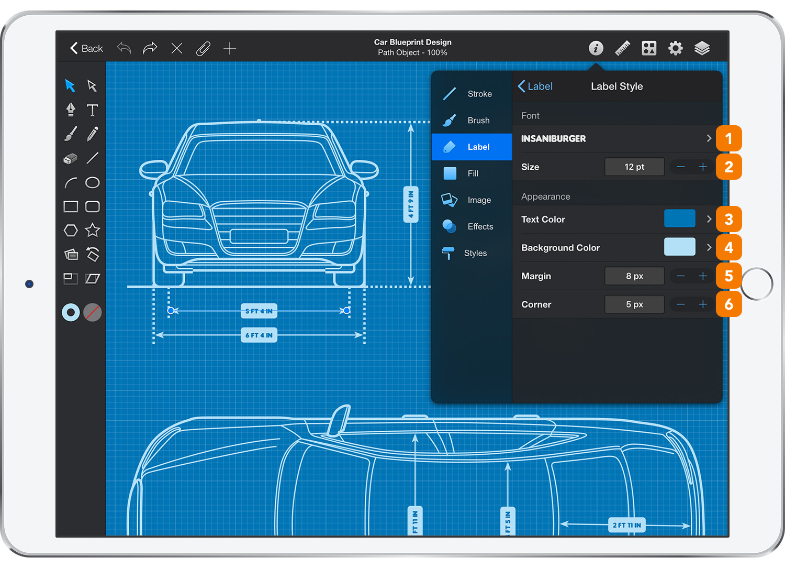The image size is (785, 568).
Task: Open the shapes library grid icon
Action: (649, 48)
